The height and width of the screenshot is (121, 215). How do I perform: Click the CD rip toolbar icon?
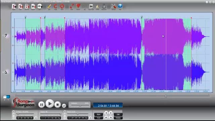pos(40,6)
